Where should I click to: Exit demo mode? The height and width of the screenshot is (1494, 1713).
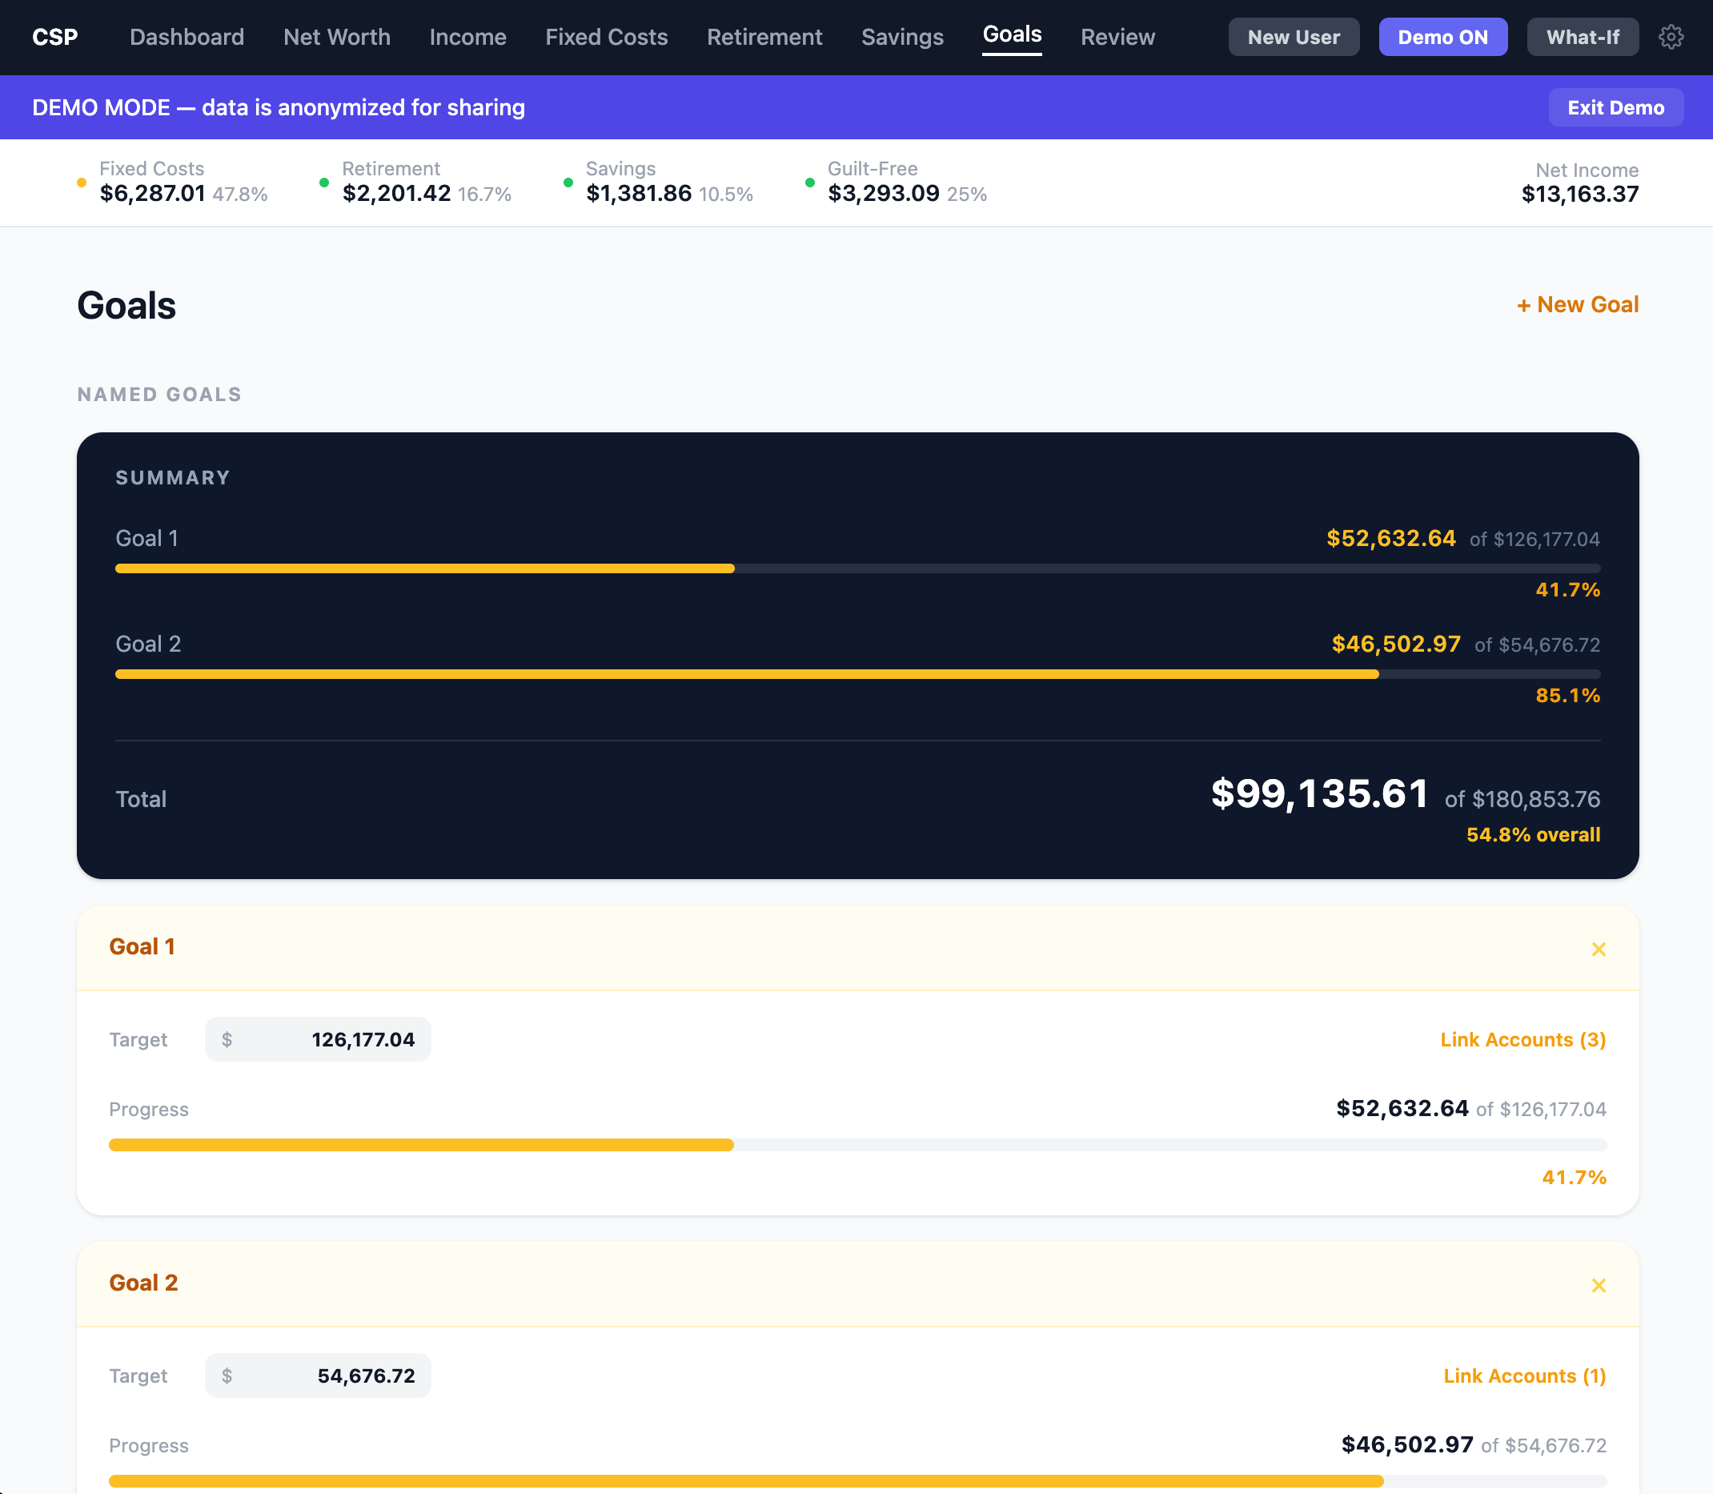coord(1615,106)
